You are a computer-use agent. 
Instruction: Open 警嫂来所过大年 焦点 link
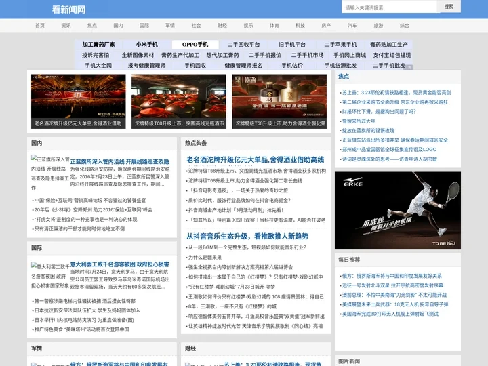359,121
